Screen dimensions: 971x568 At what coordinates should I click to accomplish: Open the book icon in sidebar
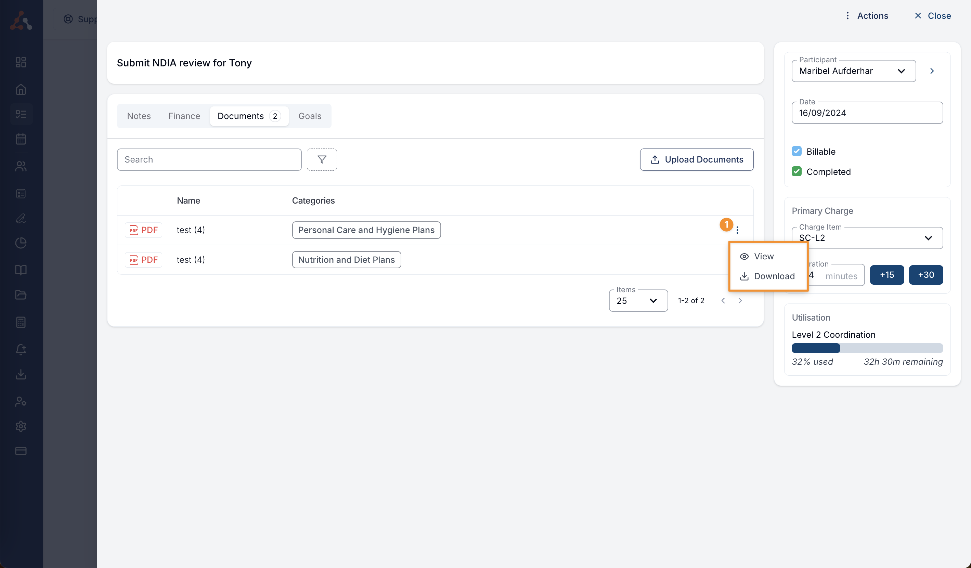click(21, 270)
